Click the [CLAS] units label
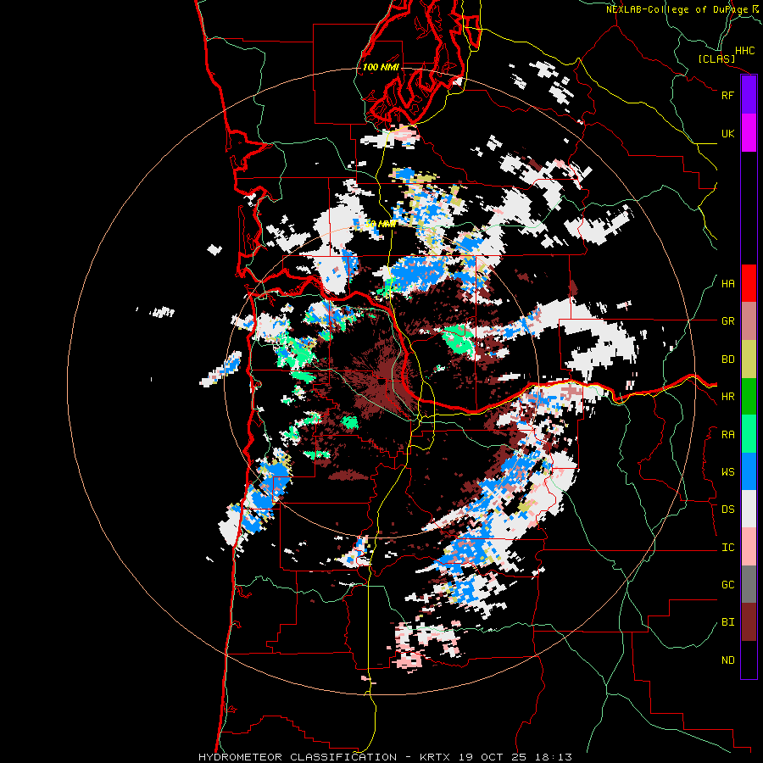The width and height of the screenshot is (763, 763). click(x=716, y=59)
